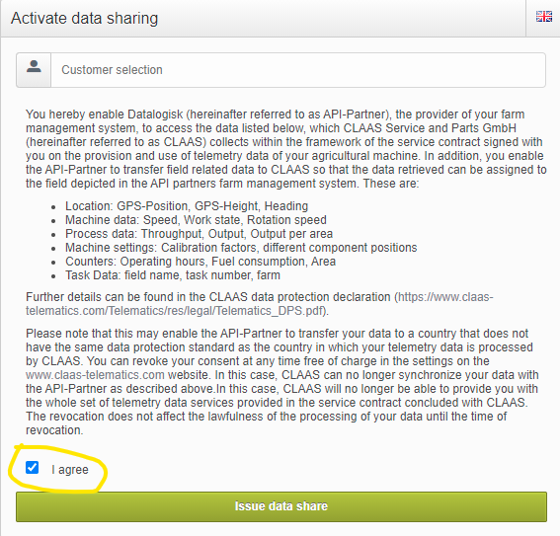Untick the I agree checkbox
The image size is (560, 536).
[x=33, y=468]
